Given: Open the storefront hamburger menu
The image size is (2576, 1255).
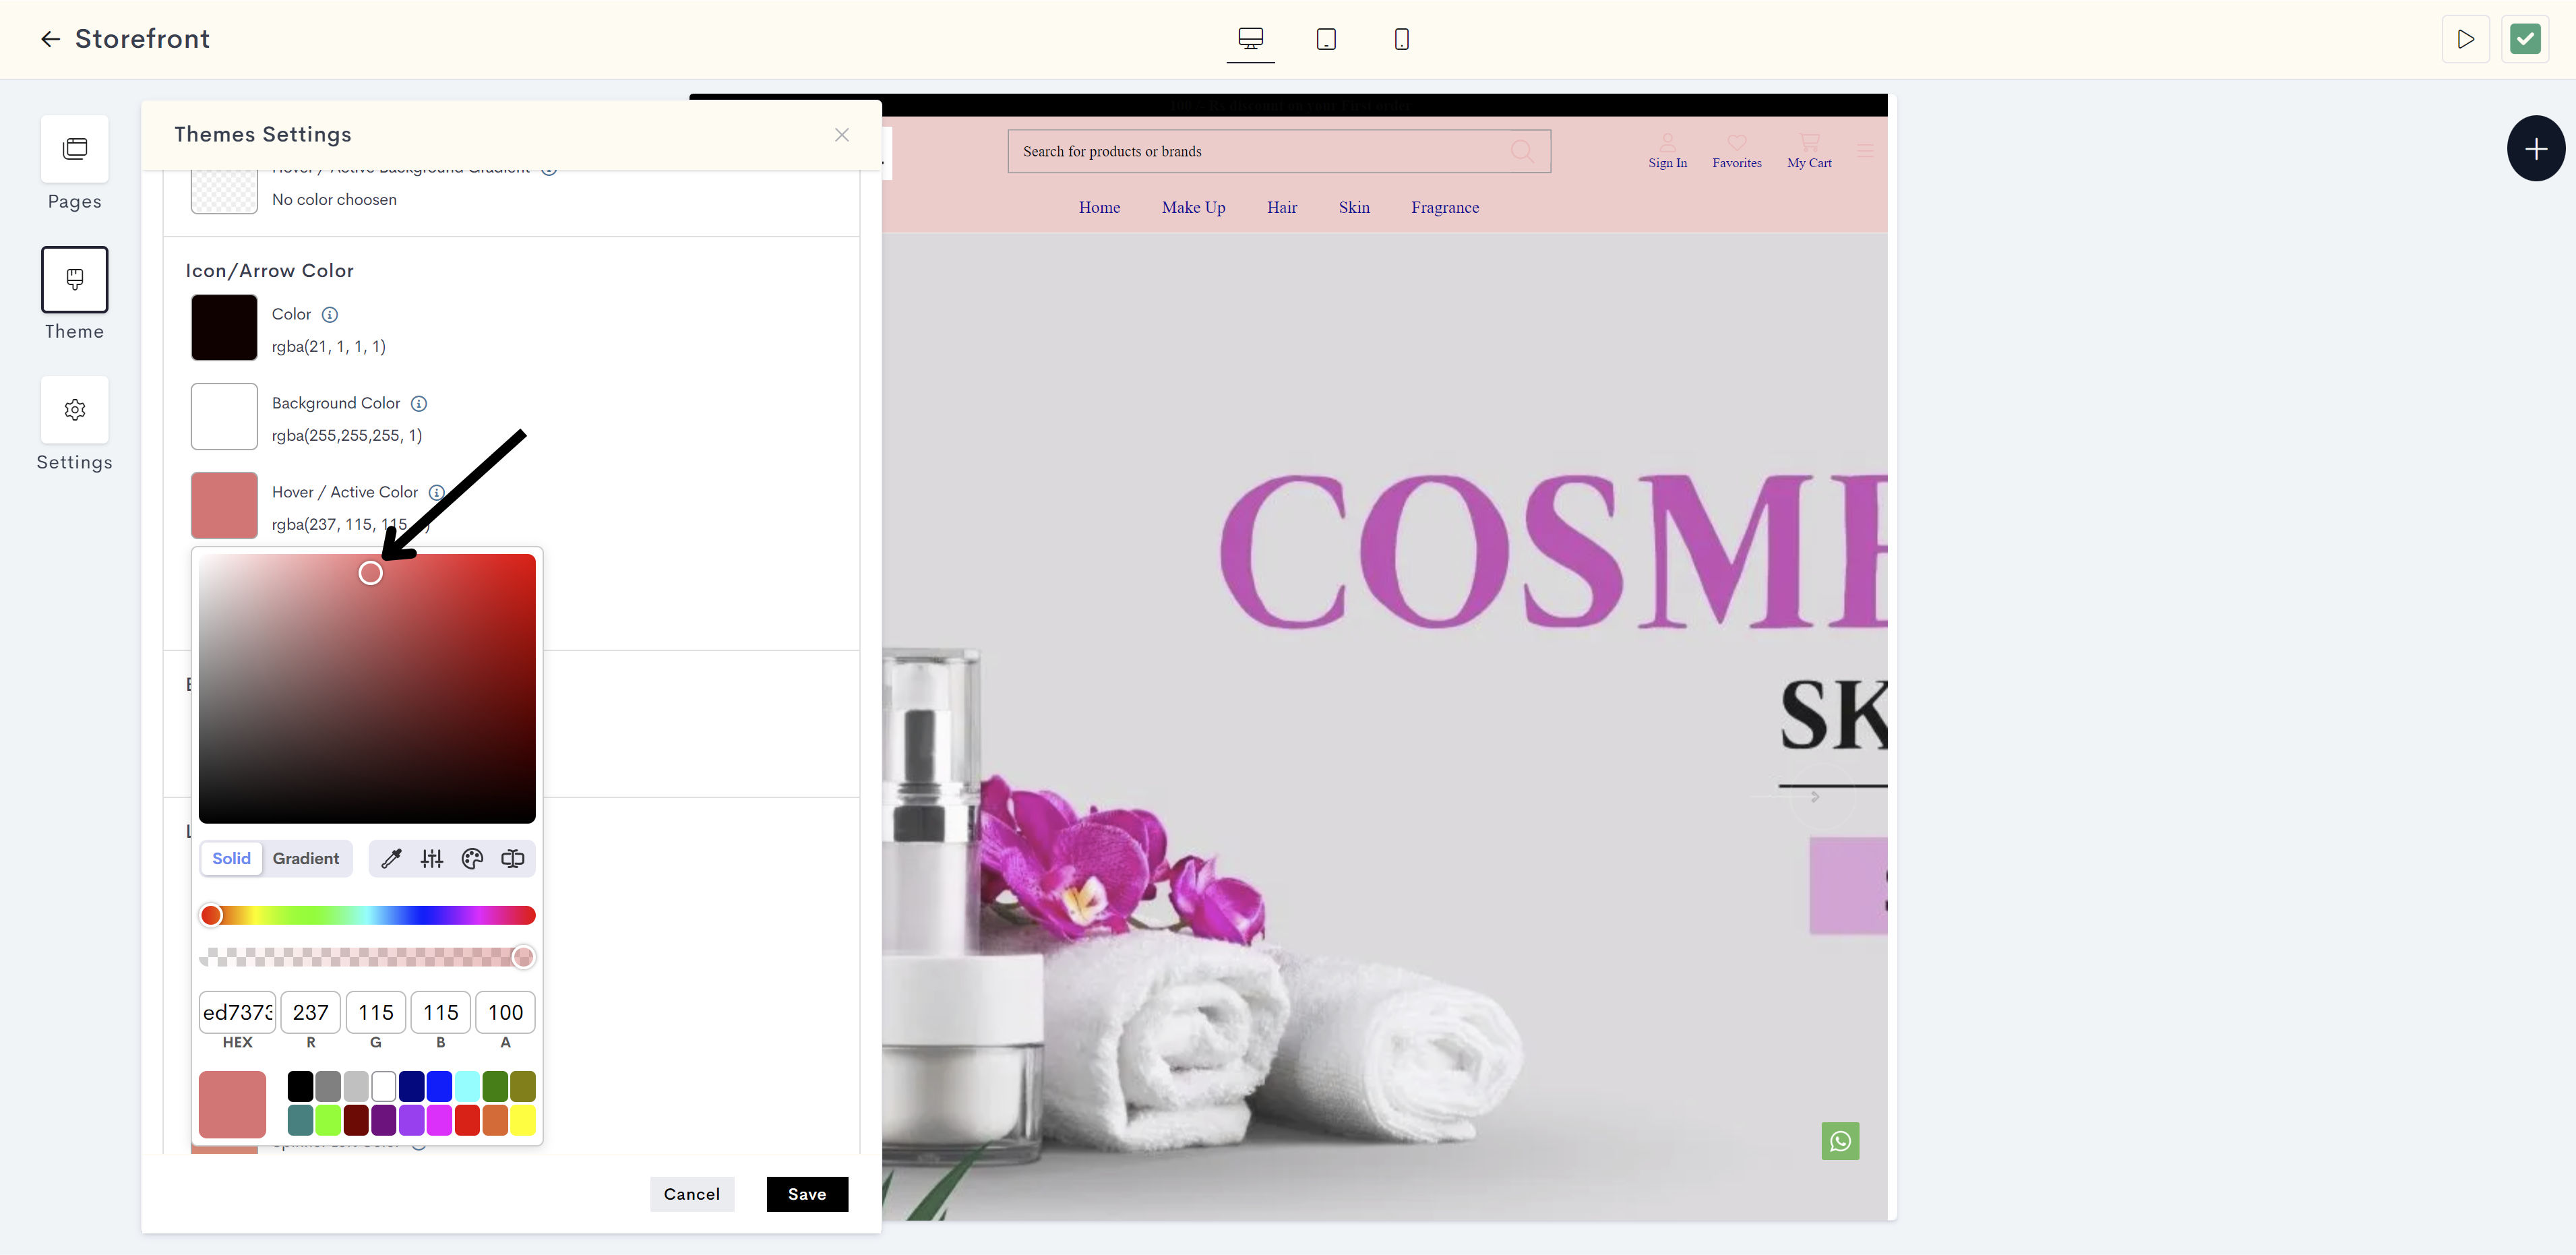Looking at the screenshot, I should 1865,151.
